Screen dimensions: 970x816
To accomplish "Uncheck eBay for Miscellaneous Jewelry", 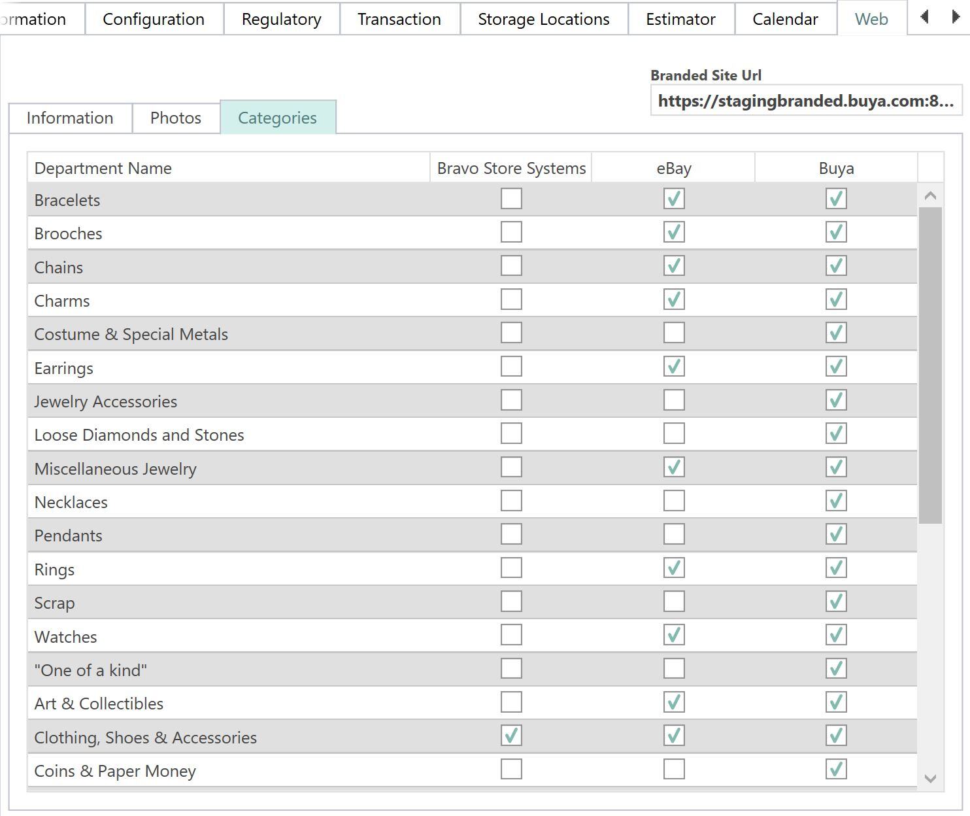I will (x=674, y=467).
